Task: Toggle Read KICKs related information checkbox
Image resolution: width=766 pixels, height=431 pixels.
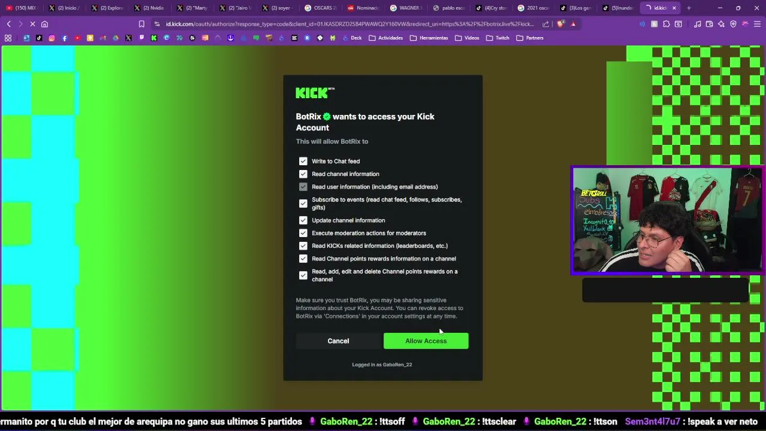Action: 303,246
